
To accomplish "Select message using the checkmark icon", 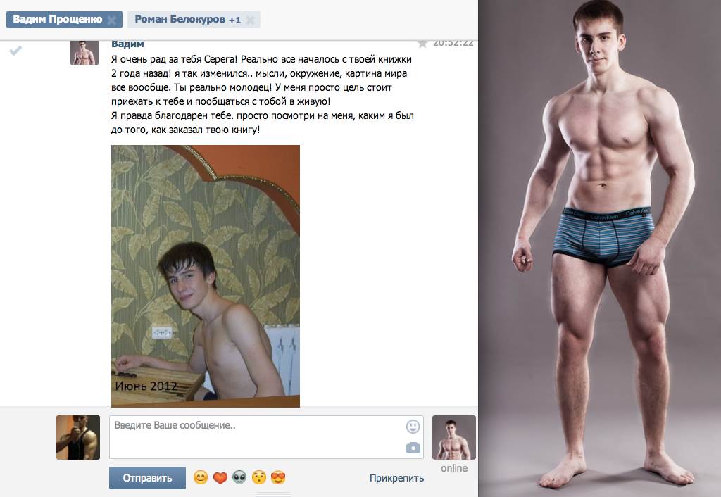I will click(x=15, y=50).
